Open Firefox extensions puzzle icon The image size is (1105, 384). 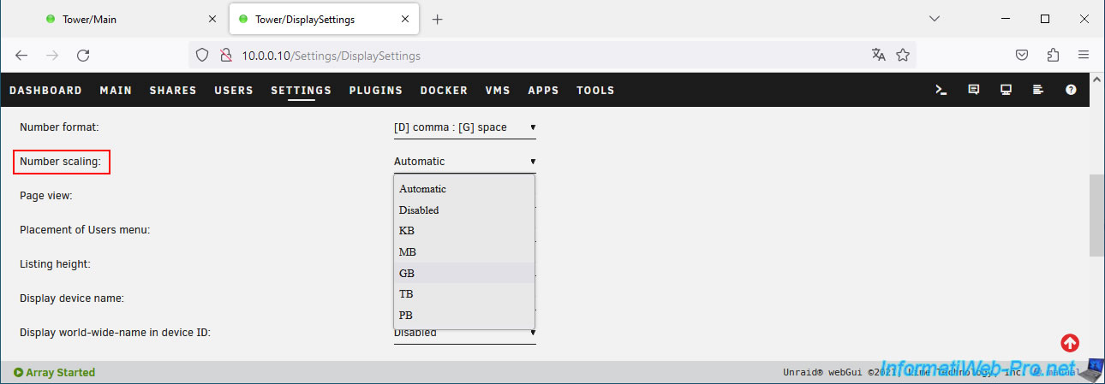[x=1053, y=55]
